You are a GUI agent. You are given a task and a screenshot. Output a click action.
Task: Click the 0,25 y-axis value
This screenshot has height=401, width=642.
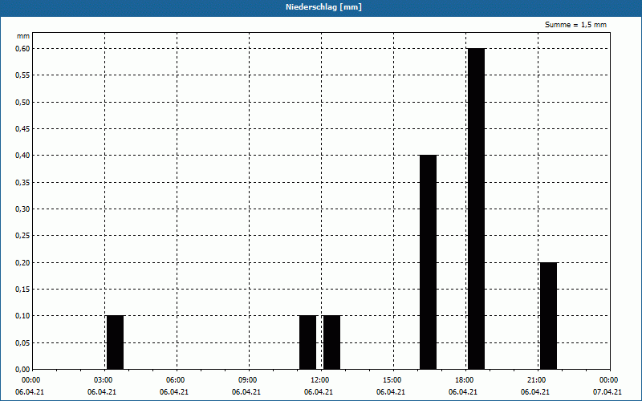[22, 236]
